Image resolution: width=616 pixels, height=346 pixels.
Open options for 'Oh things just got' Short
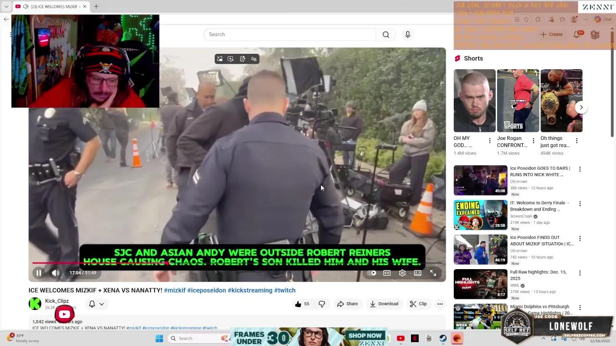click(x=577, y=141)
